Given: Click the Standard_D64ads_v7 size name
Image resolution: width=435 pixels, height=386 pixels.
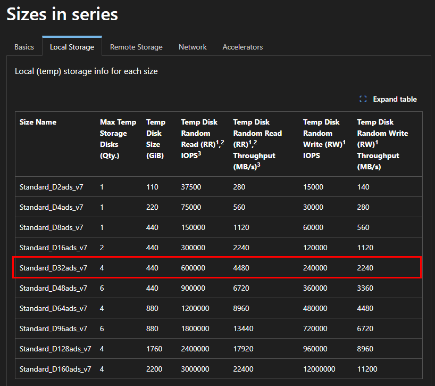Looking at the screenshot, I should [x=53, y=308].
